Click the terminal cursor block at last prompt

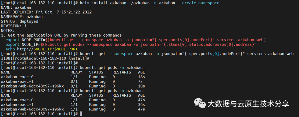pyautogui.click(x=81, y=114)
